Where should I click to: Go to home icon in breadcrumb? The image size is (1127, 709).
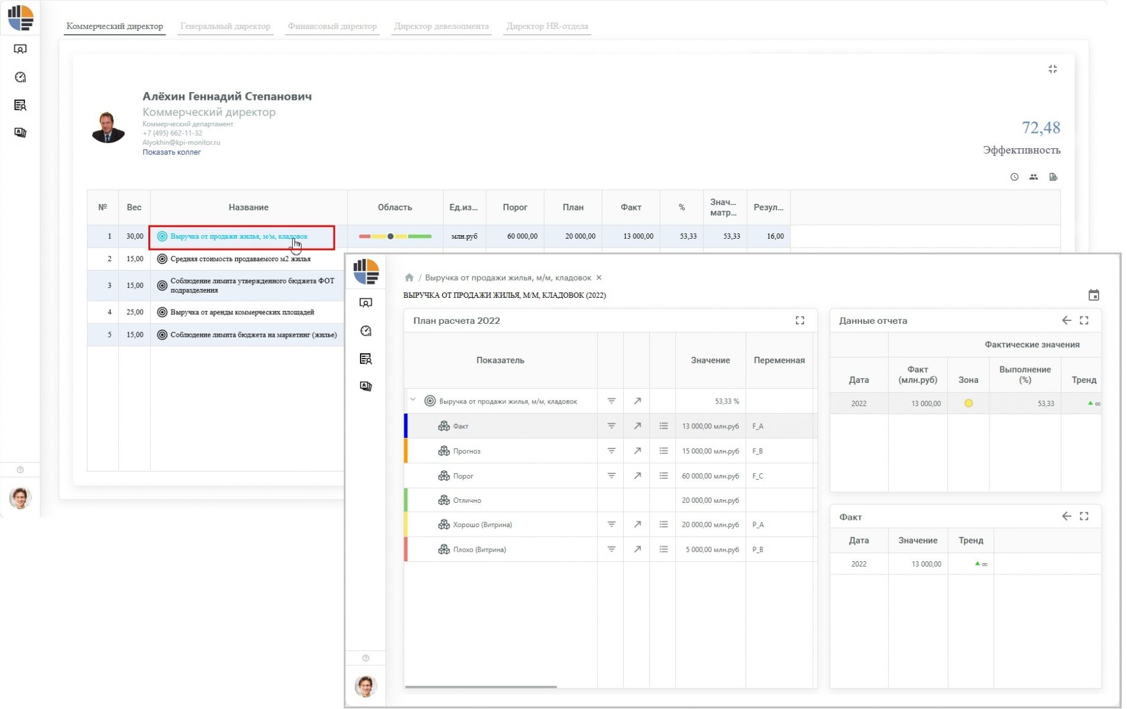pyautogui.click(x=409, y=278)
